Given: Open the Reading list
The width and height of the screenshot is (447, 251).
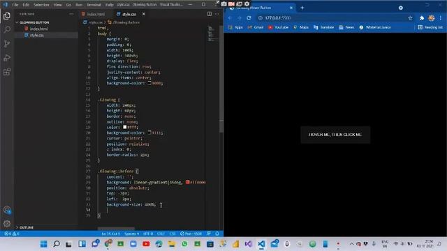Looking at the screenshot, I should point(430,27).
